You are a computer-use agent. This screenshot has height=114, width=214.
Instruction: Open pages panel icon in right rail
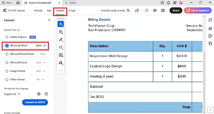coord(210,44)
